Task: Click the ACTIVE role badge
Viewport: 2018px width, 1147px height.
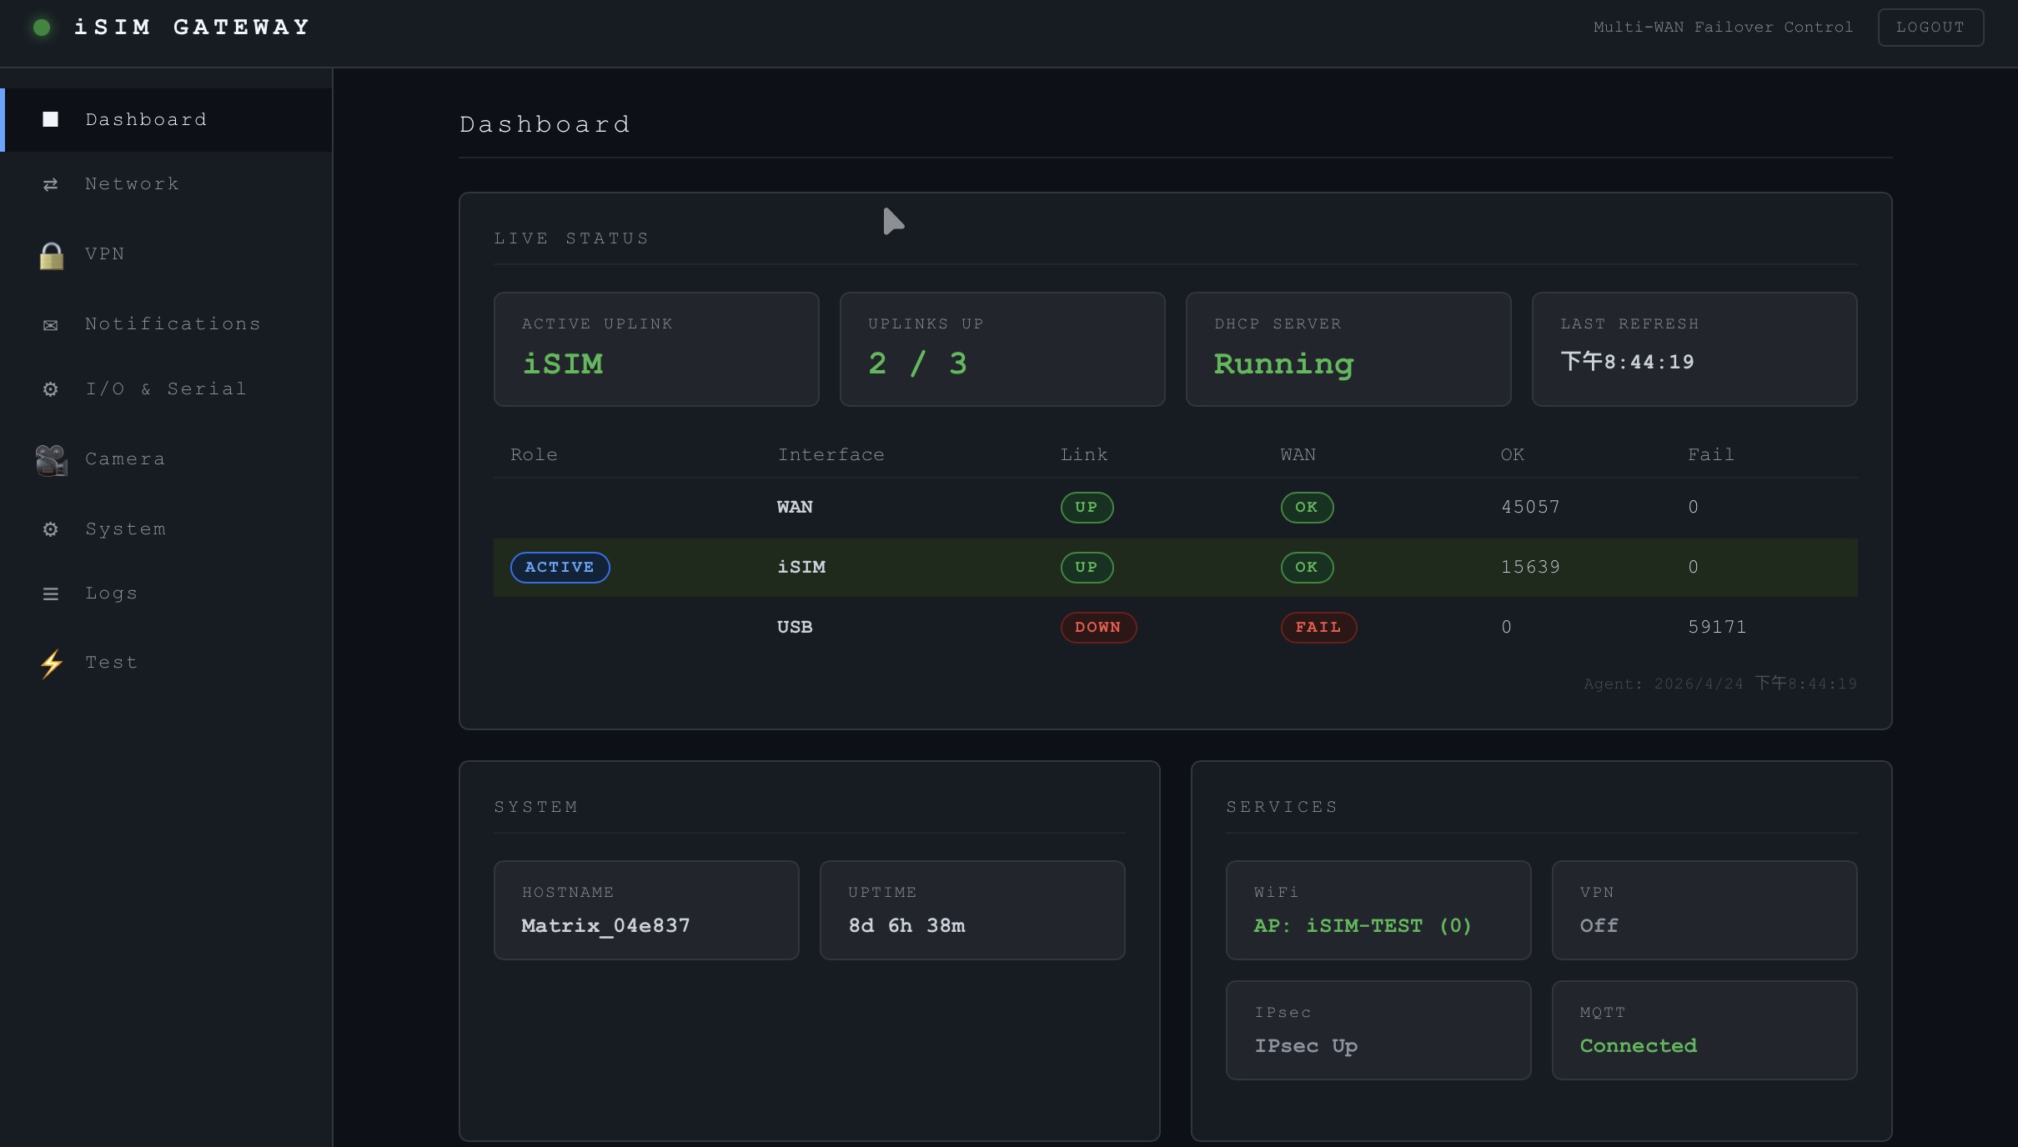Action: 560,567
